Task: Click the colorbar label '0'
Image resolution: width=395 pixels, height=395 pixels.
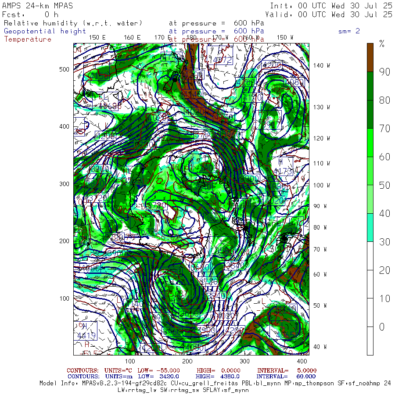Action: (382, 327)
